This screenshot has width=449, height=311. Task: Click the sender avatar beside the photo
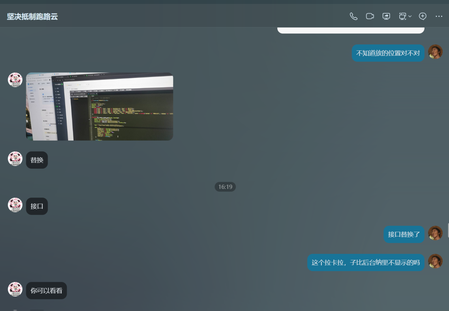15,80
